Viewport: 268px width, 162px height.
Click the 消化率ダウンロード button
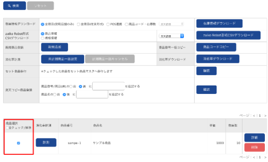218,59
